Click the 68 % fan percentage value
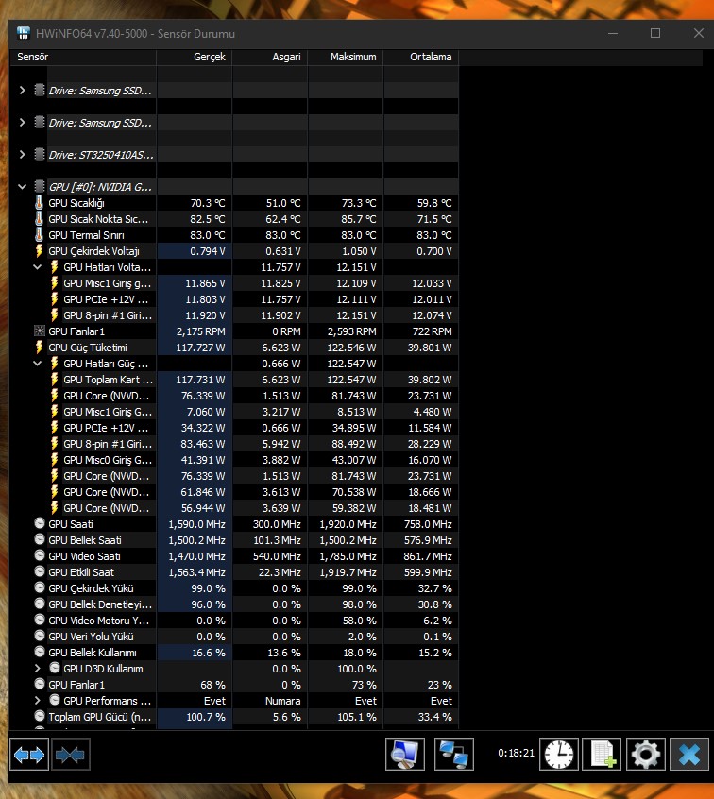The image size is (714, 799). tap(212, 685)
